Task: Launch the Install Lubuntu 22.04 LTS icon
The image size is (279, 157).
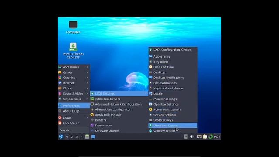Action: pos(73,51)
